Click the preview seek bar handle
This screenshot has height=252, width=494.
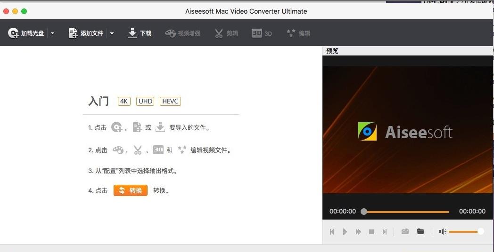(364, 212)
